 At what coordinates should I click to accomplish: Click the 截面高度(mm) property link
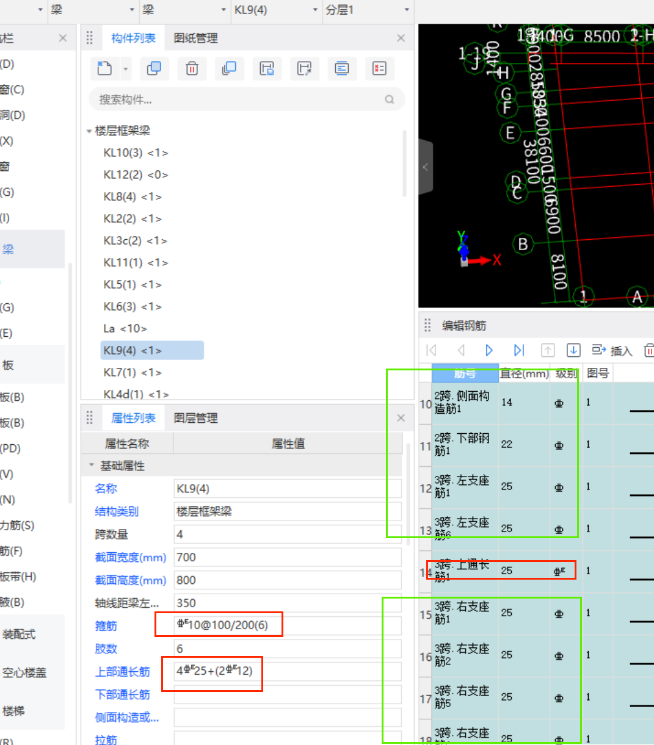(130, 580)
